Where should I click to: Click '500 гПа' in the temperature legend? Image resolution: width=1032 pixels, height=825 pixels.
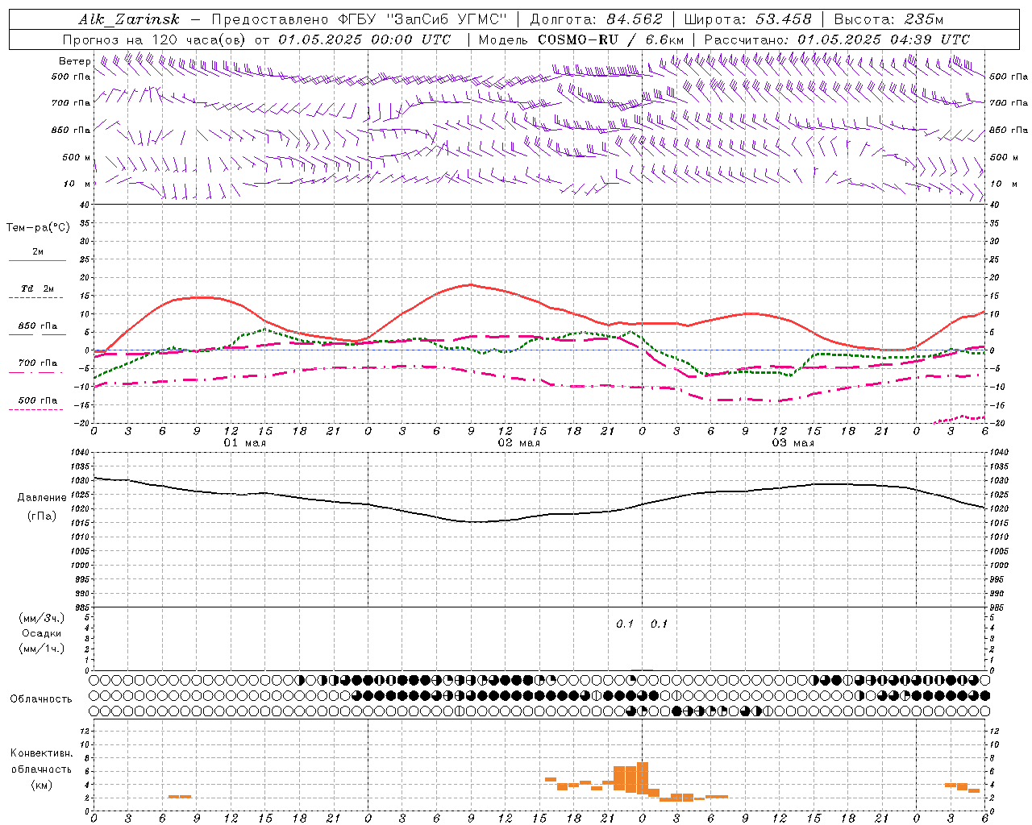(38, 400)
